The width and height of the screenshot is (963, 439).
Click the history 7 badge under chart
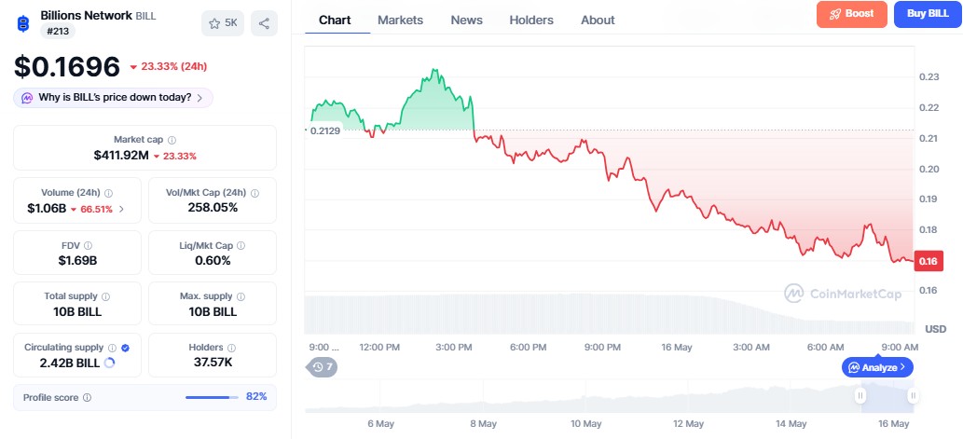[x=322, y=367]
